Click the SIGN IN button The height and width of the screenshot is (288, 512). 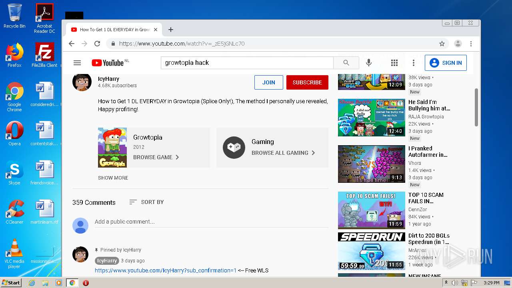(x=446, y=63)
